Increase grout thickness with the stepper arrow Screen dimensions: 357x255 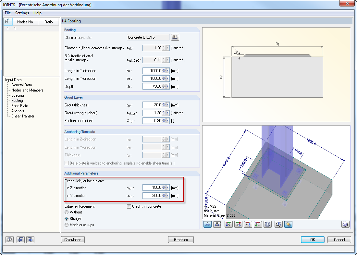coord(164,103)
